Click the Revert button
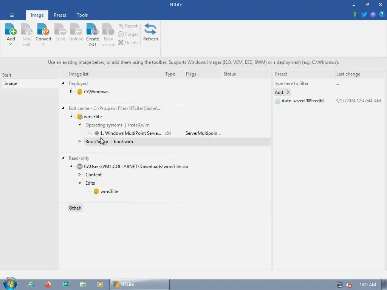The width and height of the screenshot is (387, 290). click(x=128, y=26)
